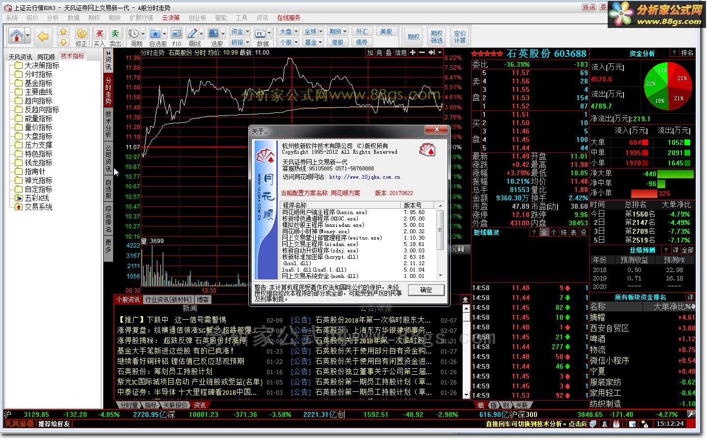Click the 自选股 favorites star icon

click(155, 33)
